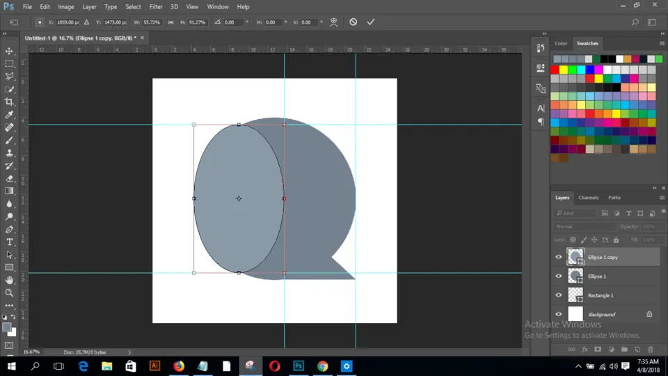Select the Zoom tool
The height and width of the screenshot is (376, 668).
point(9,293)
